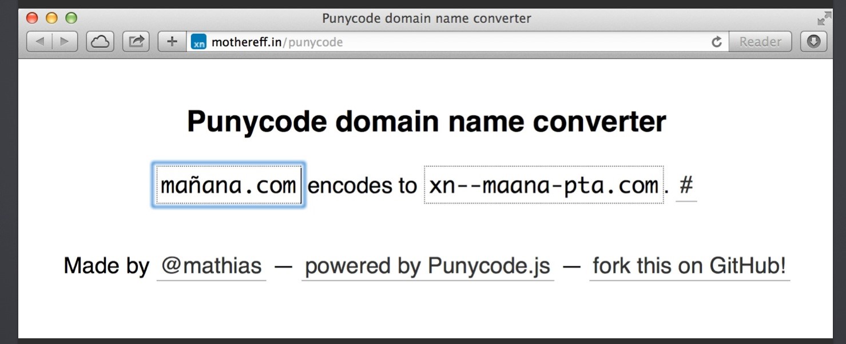Minimize the Safari window with yellow button
846x344 pixels.
coord(51,18)
